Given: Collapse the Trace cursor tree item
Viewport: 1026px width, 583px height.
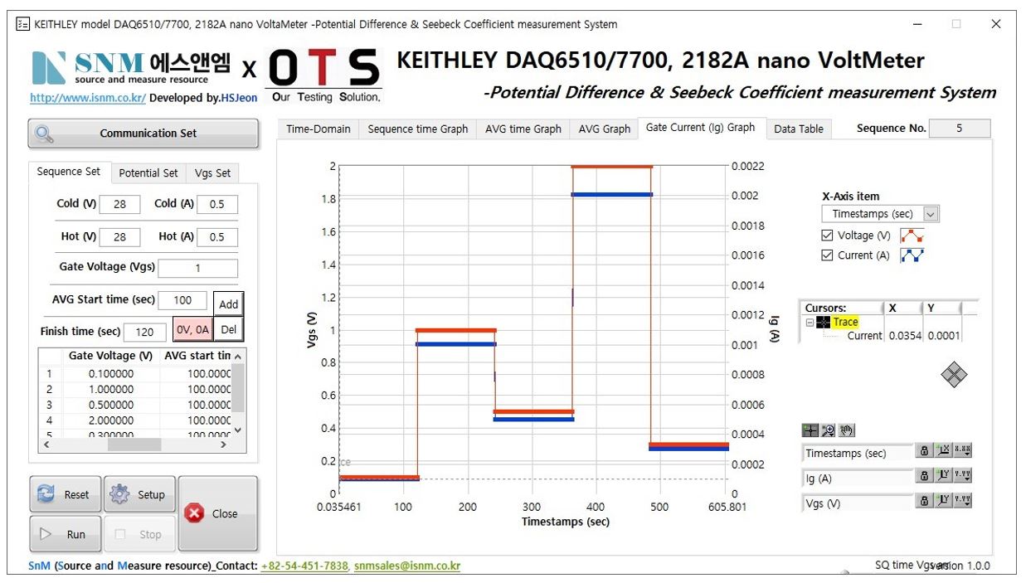Looking at the screenshot, I should coord(810,323).
